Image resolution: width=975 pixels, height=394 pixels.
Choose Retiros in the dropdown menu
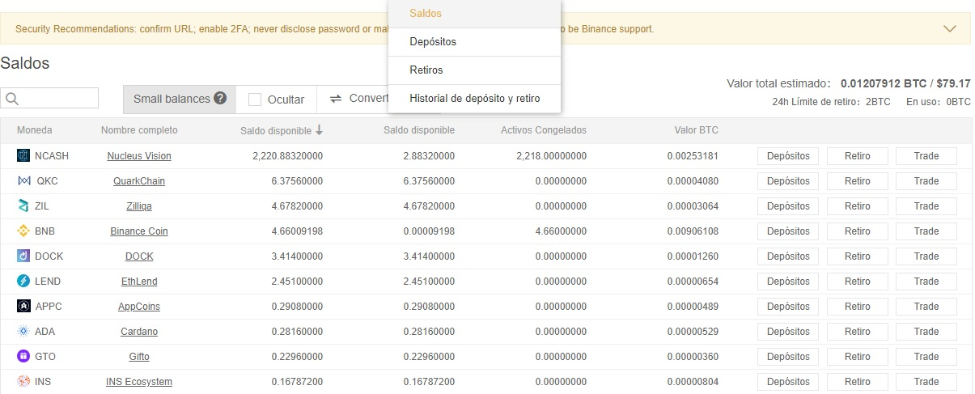tap(426, 70)
